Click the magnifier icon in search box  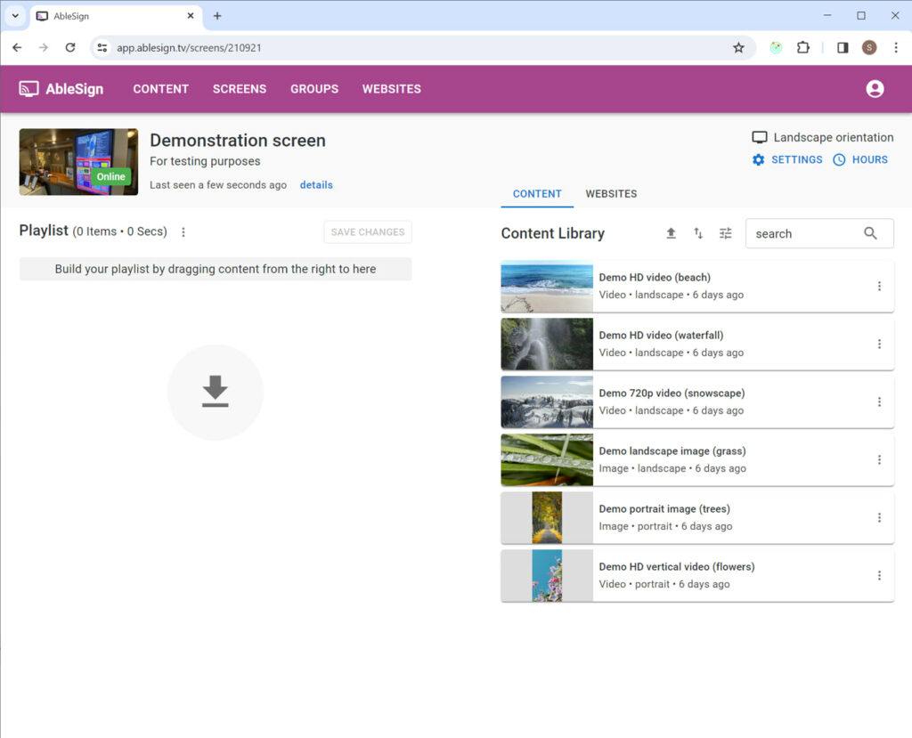tap(870, 233)
